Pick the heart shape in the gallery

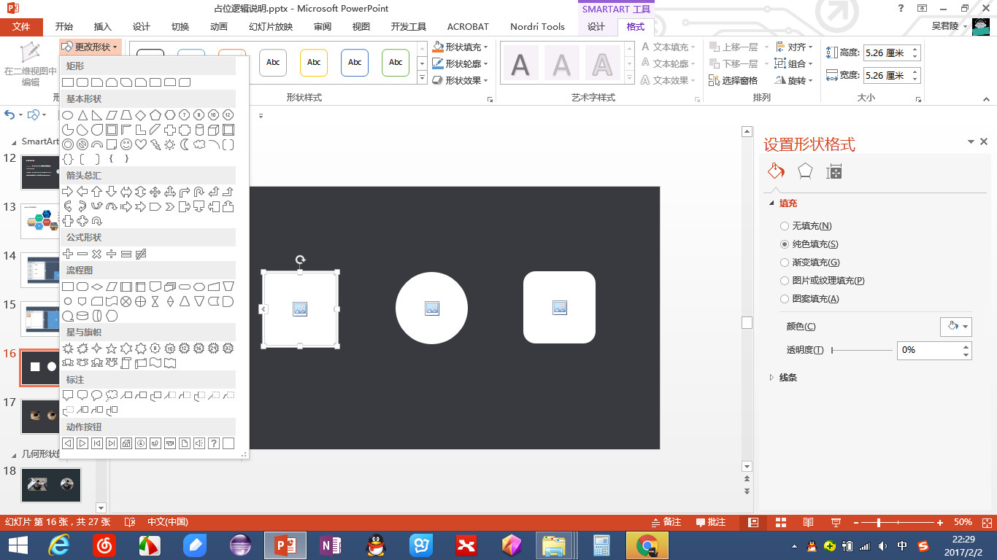point(141,144)
